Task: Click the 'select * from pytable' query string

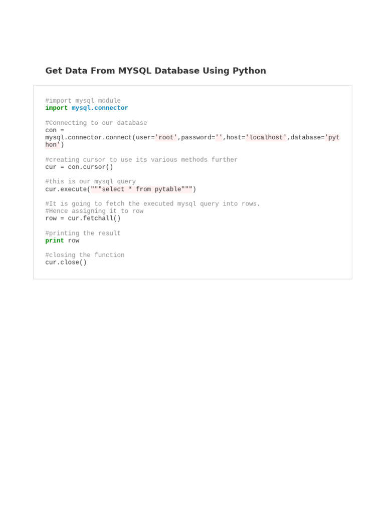Action: tap(142, 189)
